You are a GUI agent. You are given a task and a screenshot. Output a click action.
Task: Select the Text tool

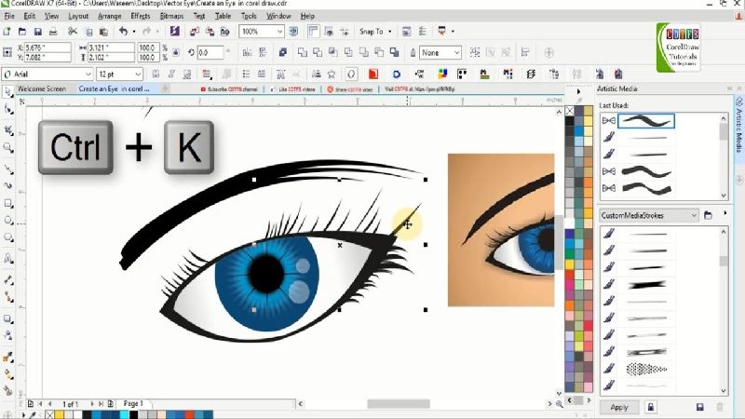click(8, 259)
